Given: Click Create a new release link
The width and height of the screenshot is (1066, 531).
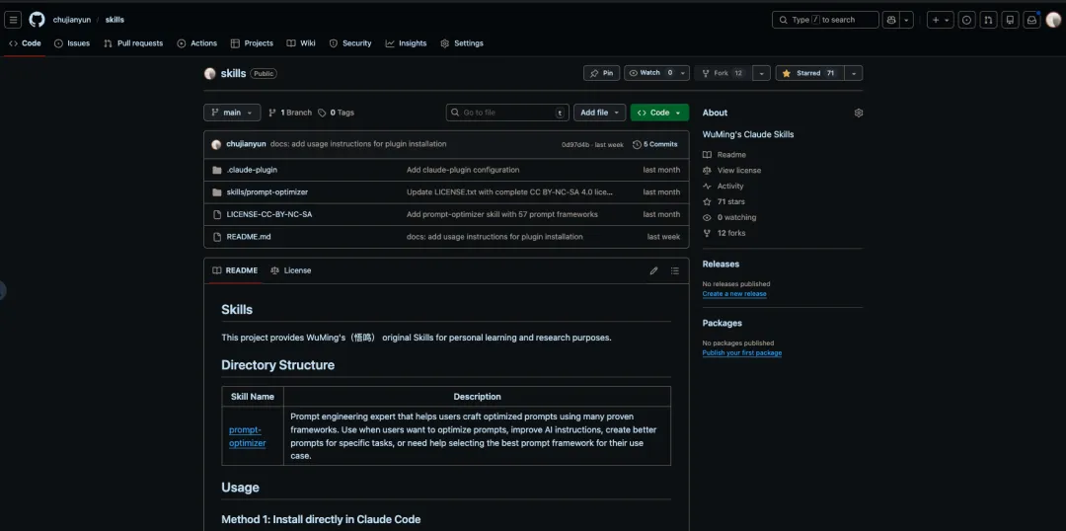Looking at the screenshot, I should 734,294.
